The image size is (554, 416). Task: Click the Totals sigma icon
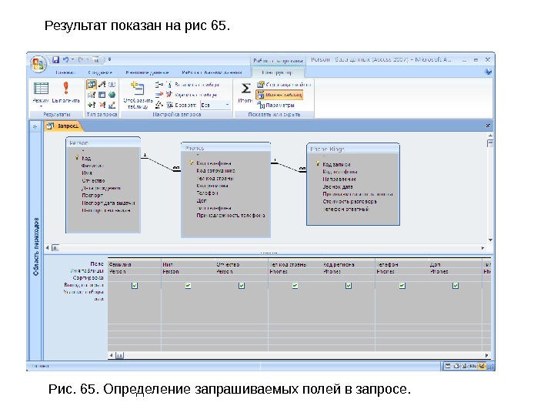pyautogui.click(x=245, y=88)
